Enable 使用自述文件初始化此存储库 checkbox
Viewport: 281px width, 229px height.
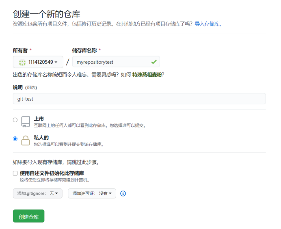click(x=15, y=173)
